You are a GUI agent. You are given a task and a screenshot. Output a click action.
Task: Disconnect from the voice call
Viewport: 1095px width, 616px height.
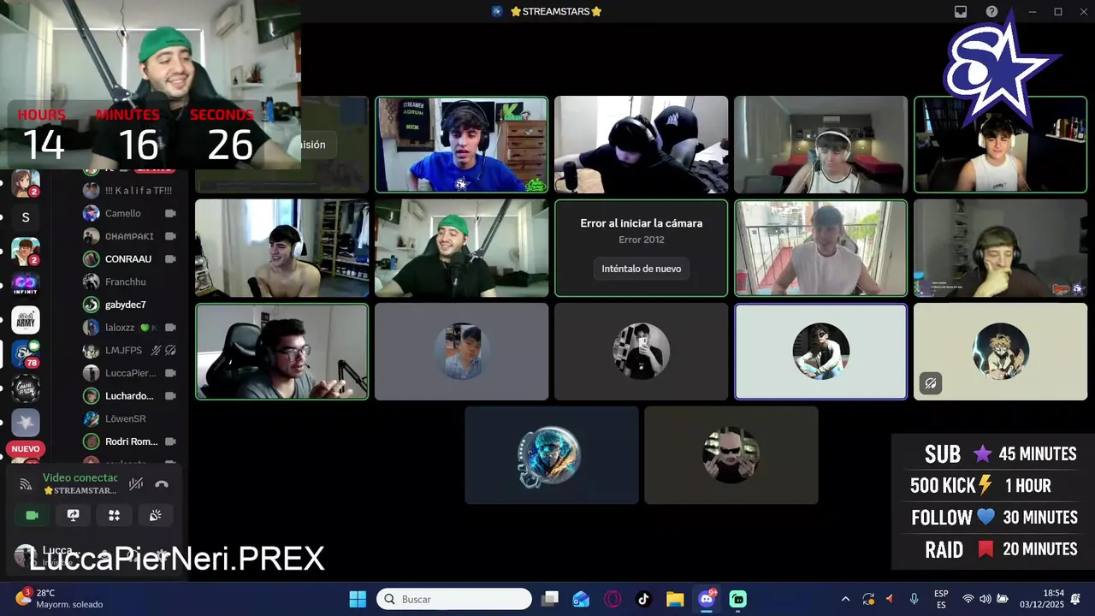point(162,484)
